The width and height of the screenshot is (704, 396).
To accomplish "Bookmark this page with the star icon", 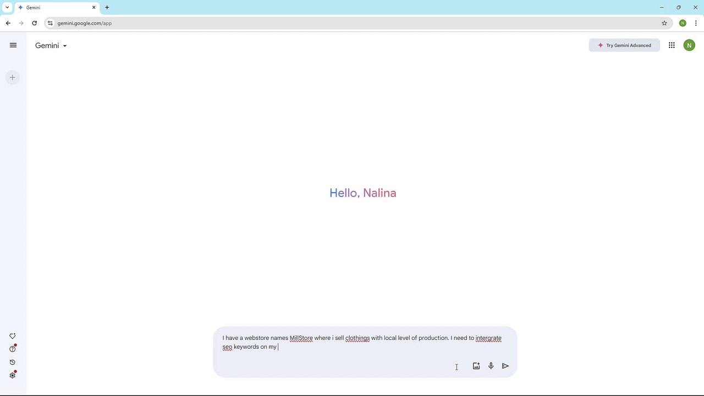I will 664,23.
